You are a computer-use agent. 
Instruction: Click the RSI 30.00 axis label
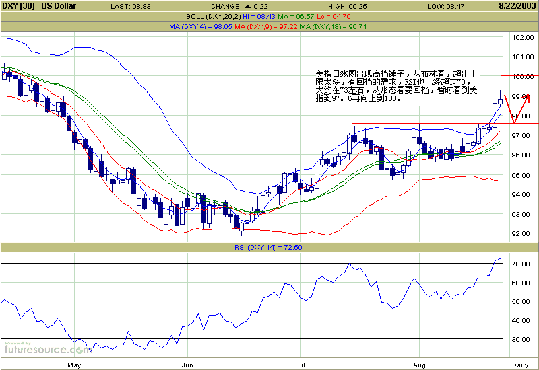[521, 340]
